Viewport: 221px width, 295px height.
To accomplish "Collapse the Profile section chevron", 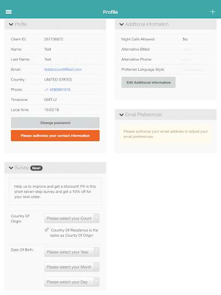I will tap(11, 24).
